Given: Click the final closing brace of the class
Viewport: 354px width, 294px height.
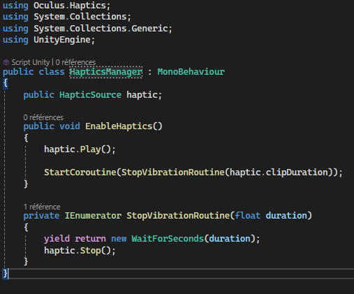Looking at the screenshot, I should click(5, 273).
